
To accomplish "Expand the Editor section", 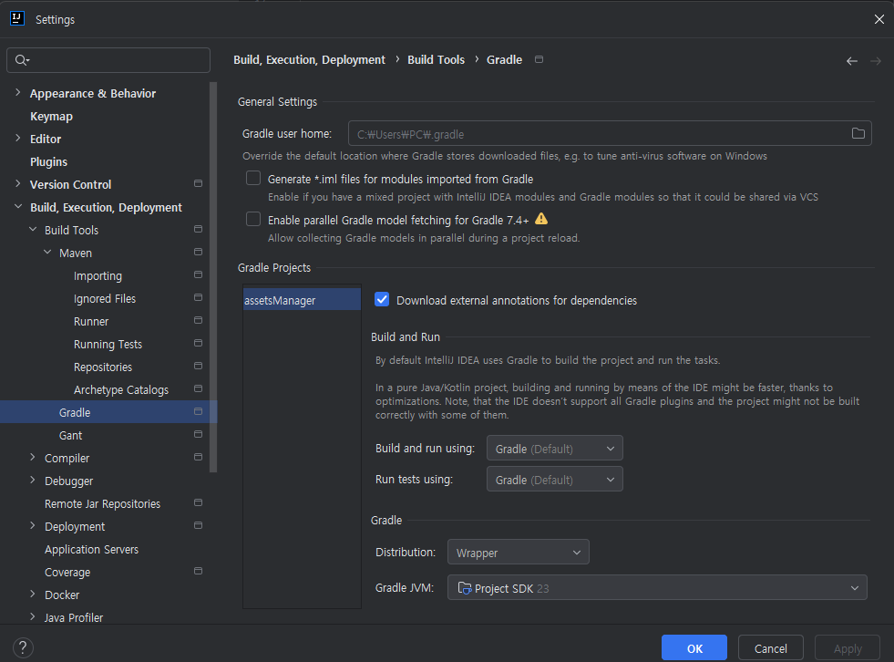I will click(x=17, y=138).
